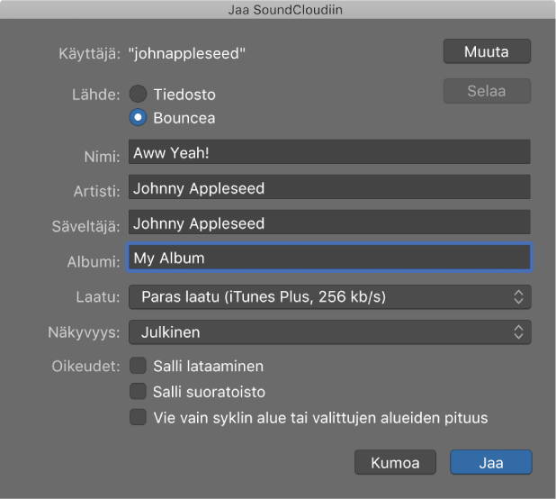Enable the Salli suoratoisto checkbox
The image size is (556, 499).
138,392
